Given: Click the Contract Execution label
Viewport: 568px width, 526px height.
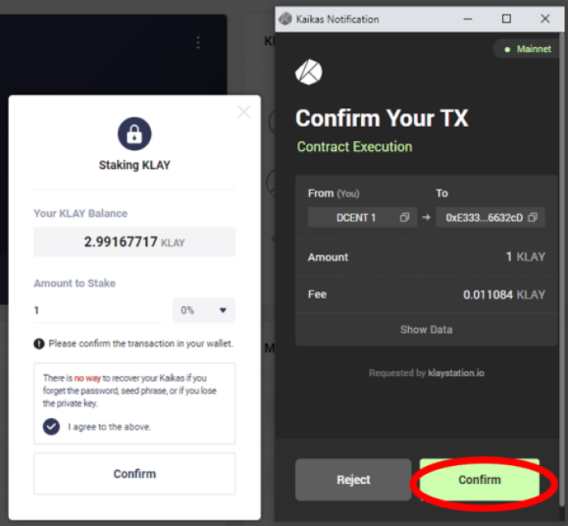Looking at the screenshot, I should coord(355,147).
